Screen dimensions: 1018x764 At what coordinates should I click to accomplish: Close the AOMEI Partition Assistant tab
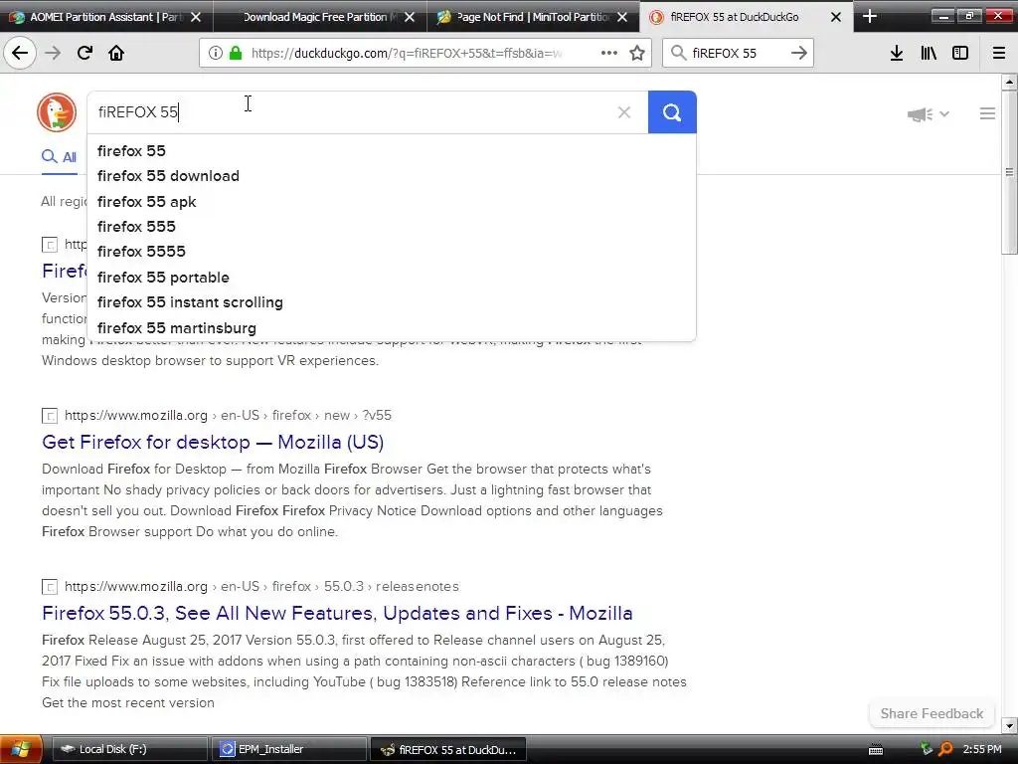[x=196, y=17]
